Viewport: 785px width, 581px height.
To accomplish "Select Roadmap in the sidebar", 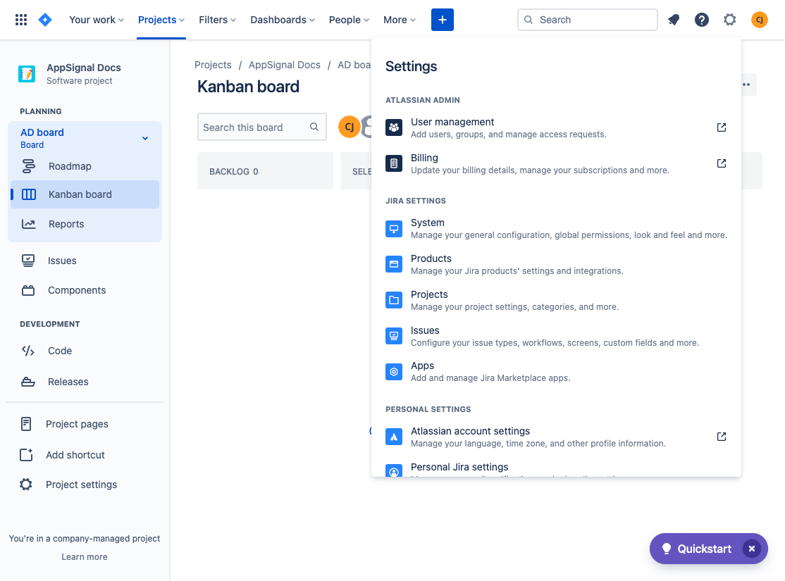I will [x=85, y=166].
